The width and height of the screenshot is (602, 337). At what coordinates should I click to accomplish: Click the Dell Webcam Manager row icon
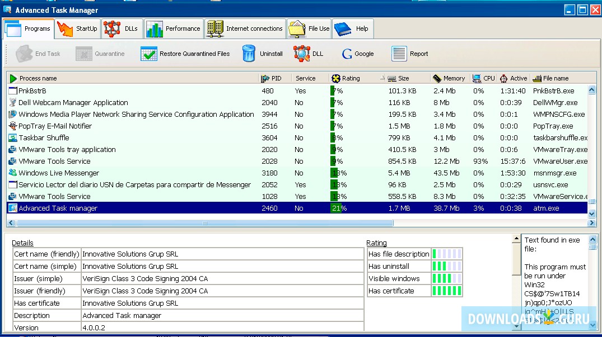13,102
